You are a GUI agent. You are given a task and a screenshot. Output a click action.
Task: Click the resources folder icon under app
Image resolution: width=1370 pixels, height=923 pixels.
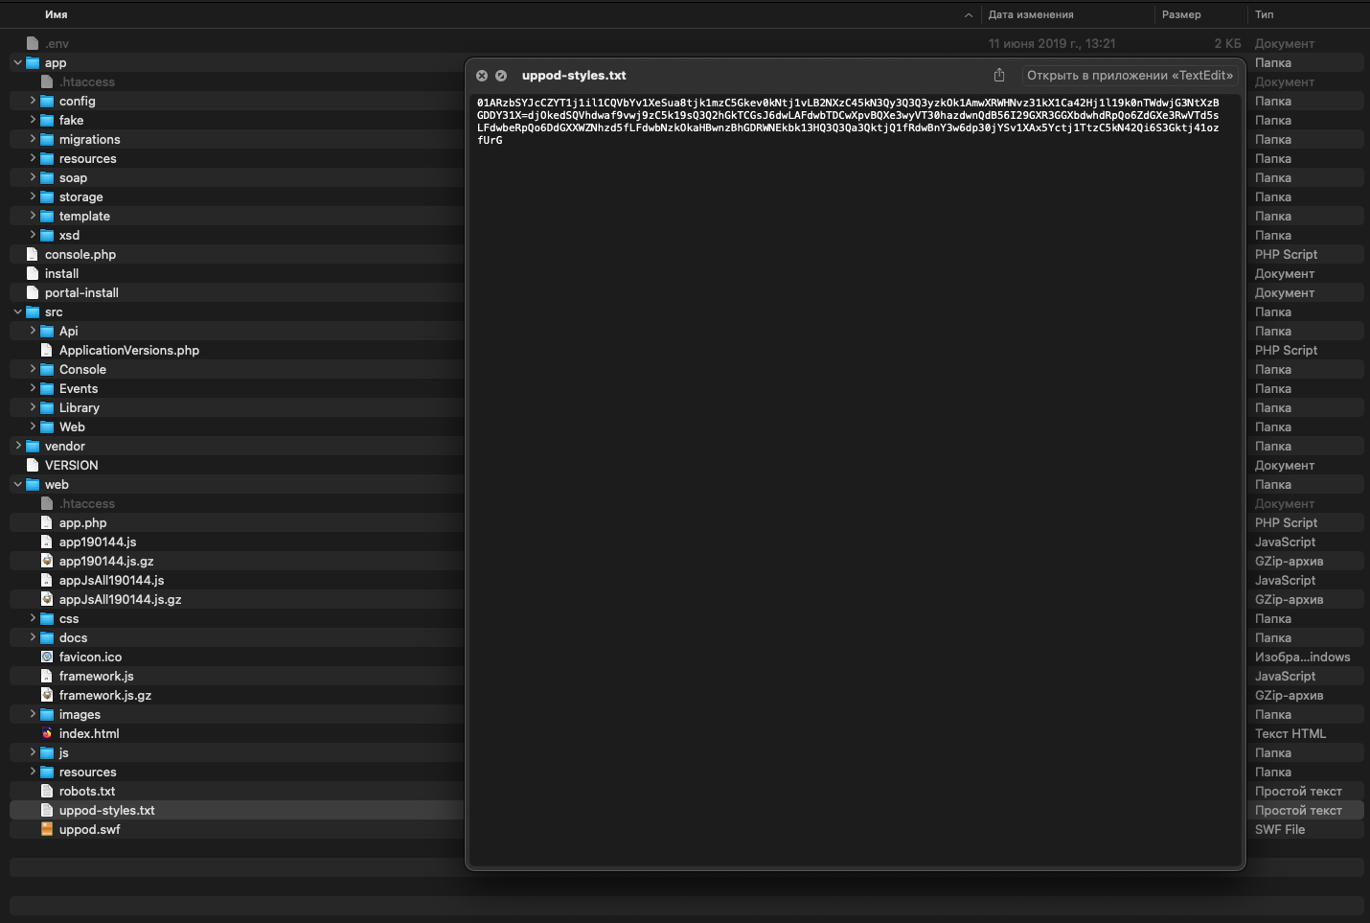point(47,158)
